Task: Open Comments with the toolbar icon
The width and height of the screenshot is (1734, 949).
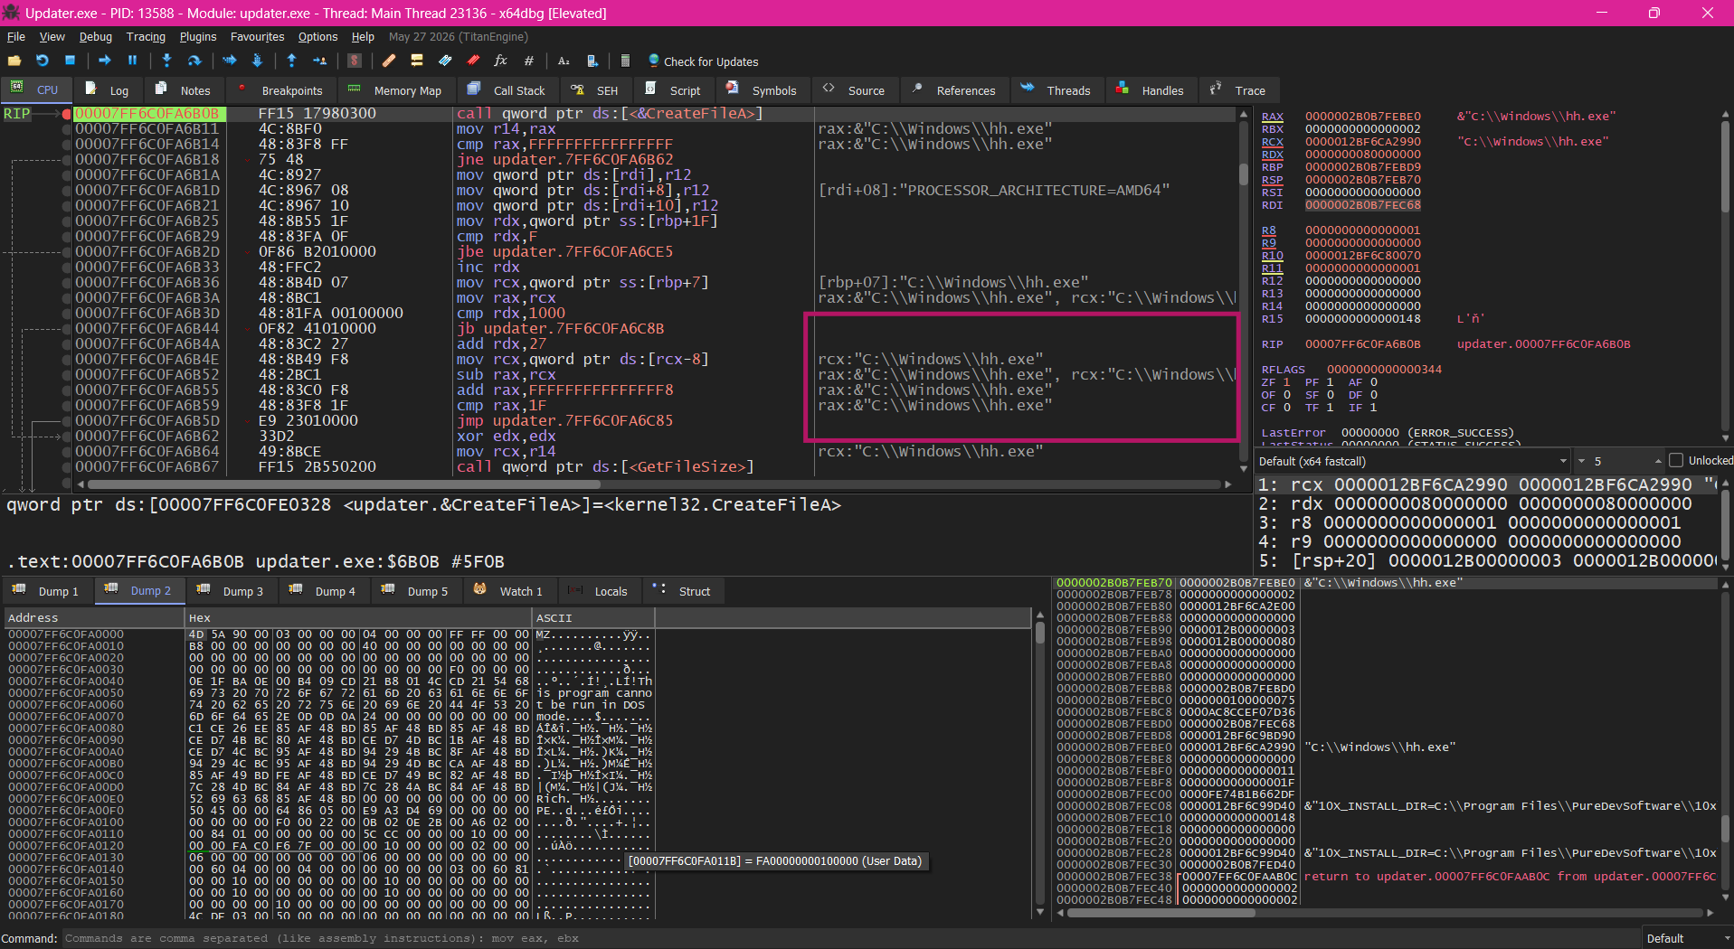Action: [x=417, y=61]
